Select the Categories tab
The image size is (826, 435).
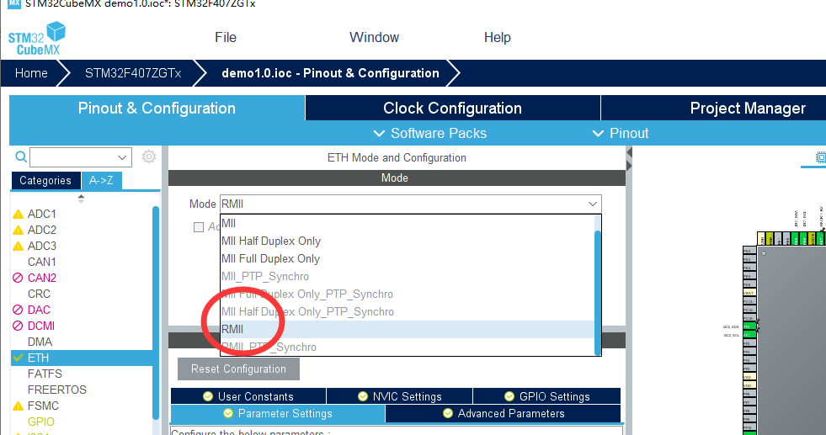[45, 180]
